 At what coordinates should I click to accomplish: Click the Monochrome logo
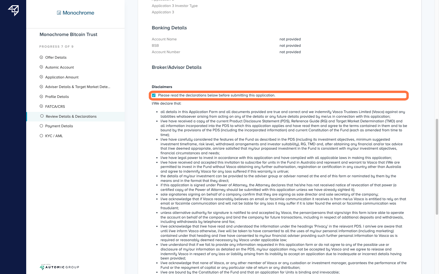pos(75,13)
